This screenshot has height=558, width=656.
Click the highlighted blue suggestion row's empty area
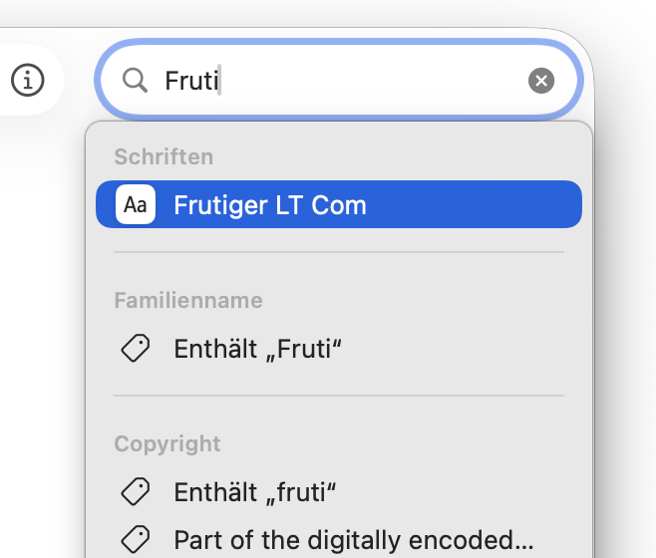click(469, 204)
